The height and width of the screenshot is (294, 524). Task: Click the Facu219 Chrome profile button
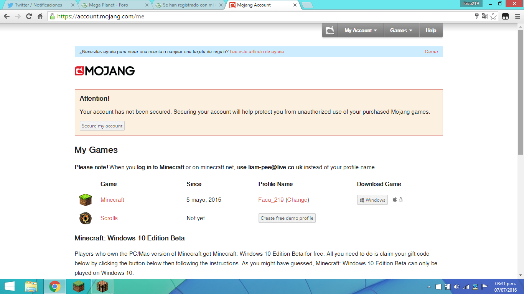coord(471,3)
